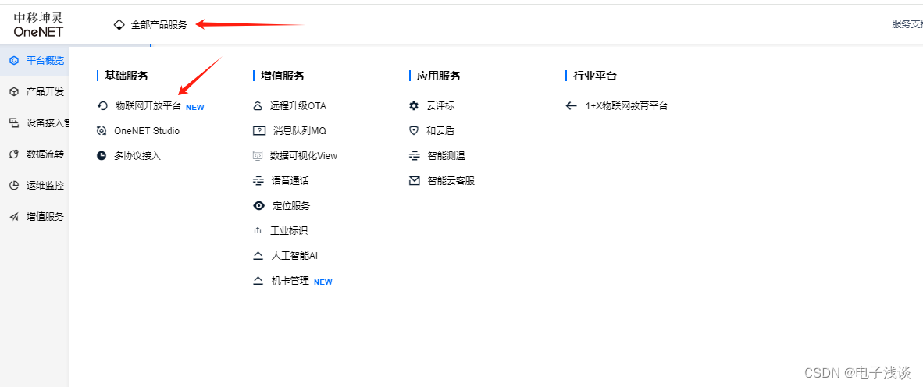Click the 语音通话 icon
This screenshot has width=923, height=387.
(258, 180)
